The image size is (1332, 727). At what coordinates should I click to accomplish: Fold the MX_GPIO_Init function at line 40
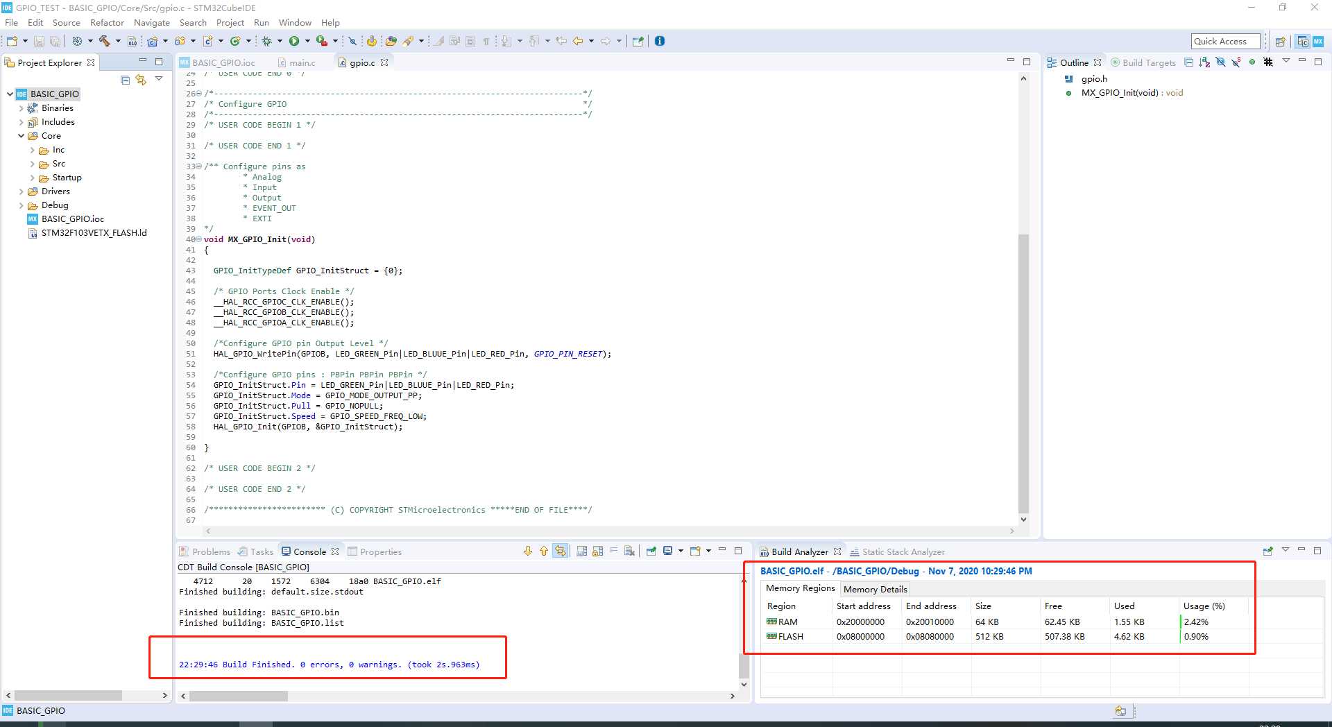click(199, 239)
